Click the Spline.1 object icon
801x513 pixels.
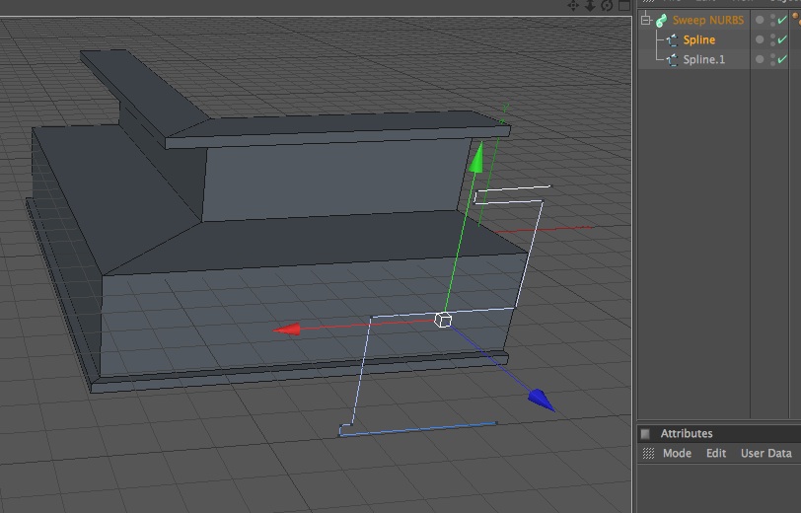[673, 60]
